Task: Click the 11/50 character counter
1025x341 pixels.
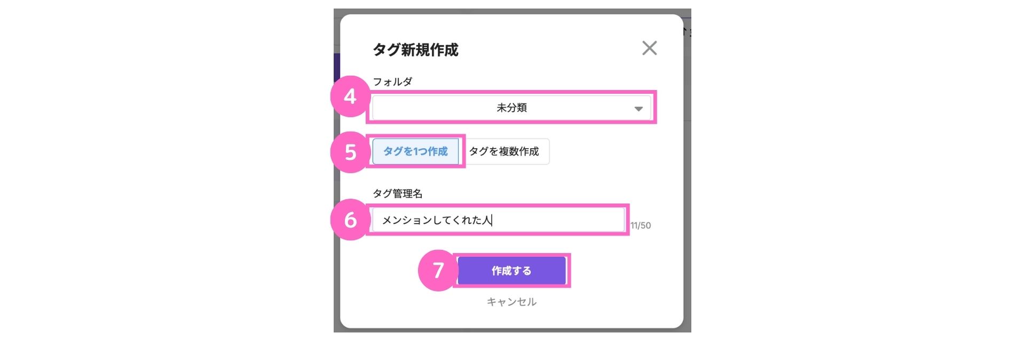Action: tap(640, 225)
